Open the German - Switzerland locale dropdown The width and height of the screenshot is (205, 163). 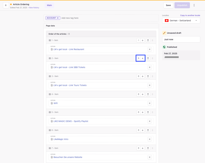click(x=181, y=21)
